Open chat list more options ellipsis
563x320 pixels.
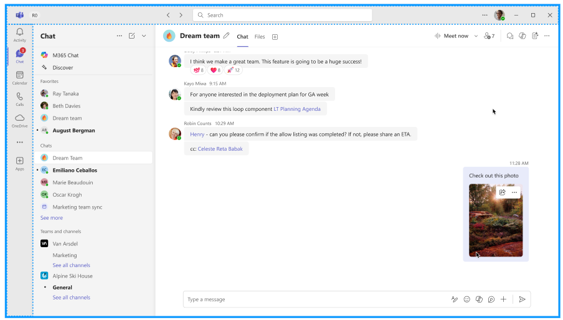(x=119, y=36)
